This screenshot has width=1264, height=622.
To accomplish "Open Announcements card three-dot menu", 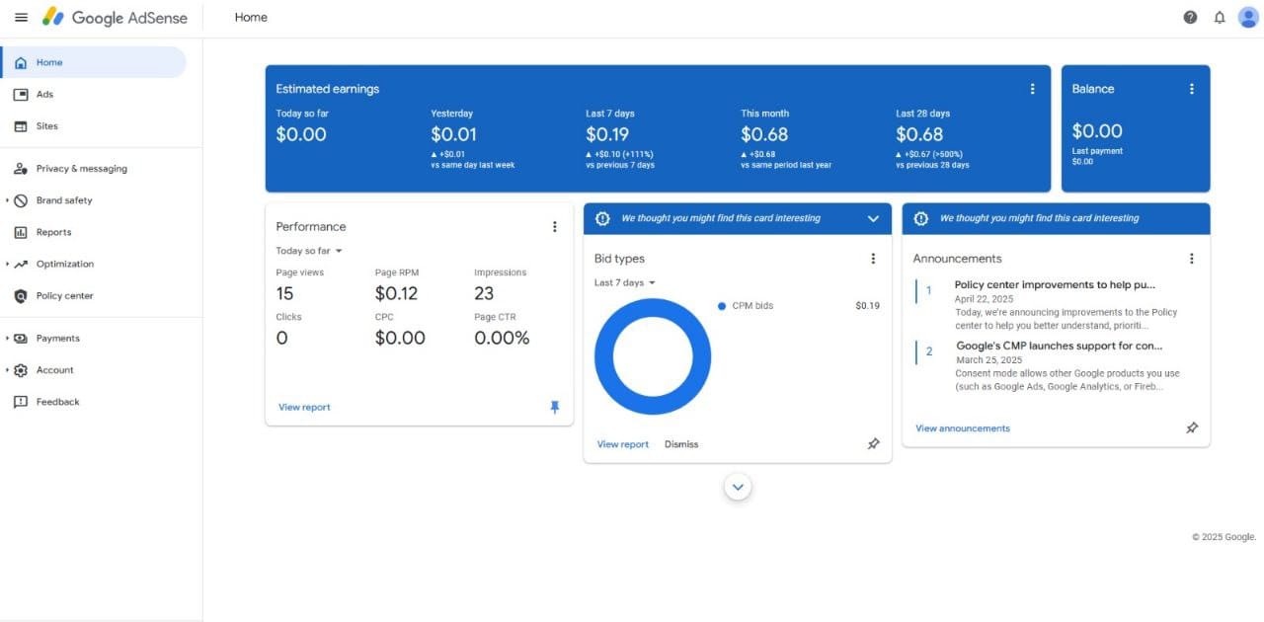I will (1192, 259).
